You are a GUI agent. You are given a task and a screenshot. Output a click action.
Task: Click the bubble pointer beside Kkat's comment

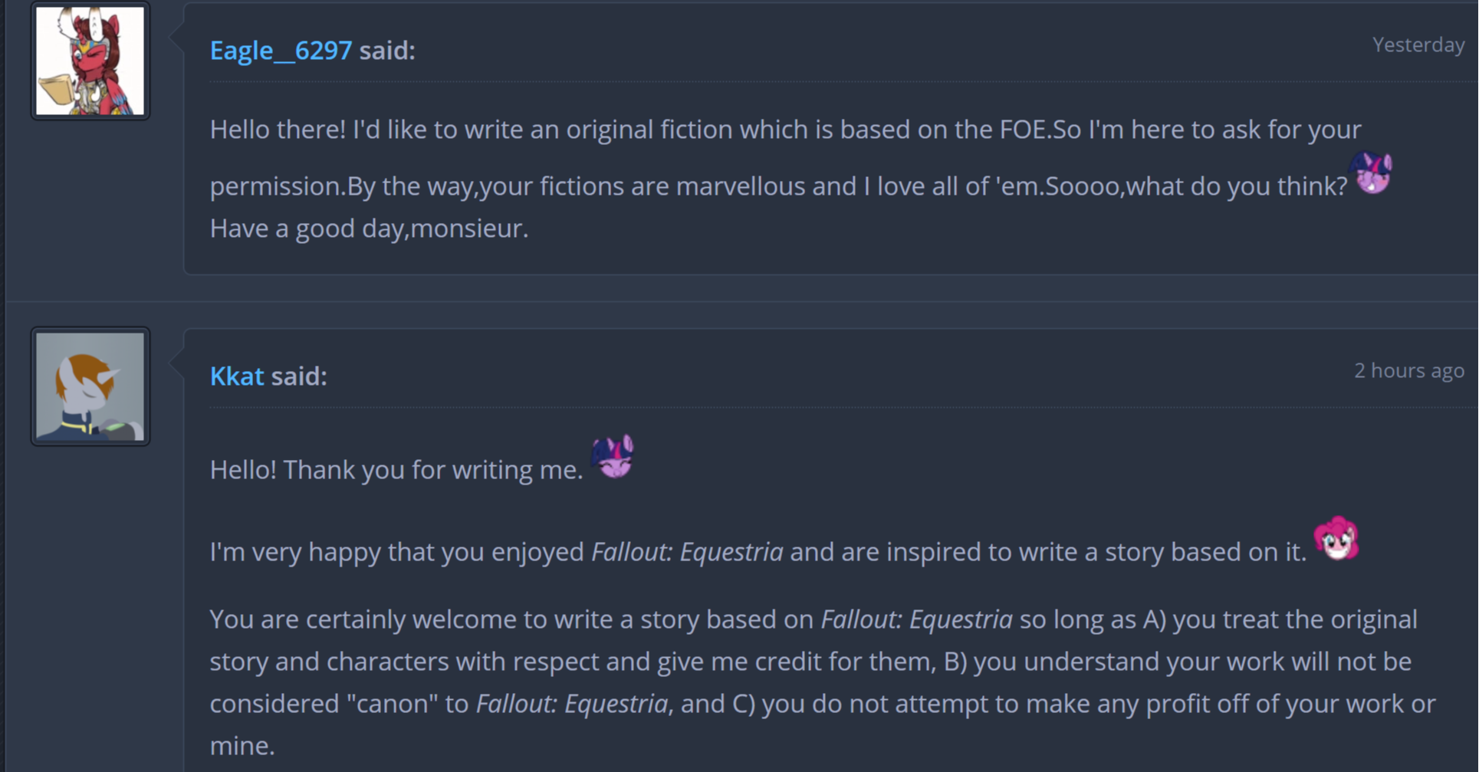click(x=177, y=360)
